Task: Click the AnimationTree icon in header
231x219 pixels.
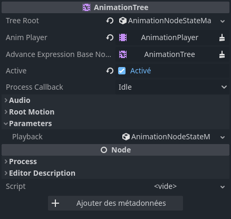Action: (x=86, y=7)
